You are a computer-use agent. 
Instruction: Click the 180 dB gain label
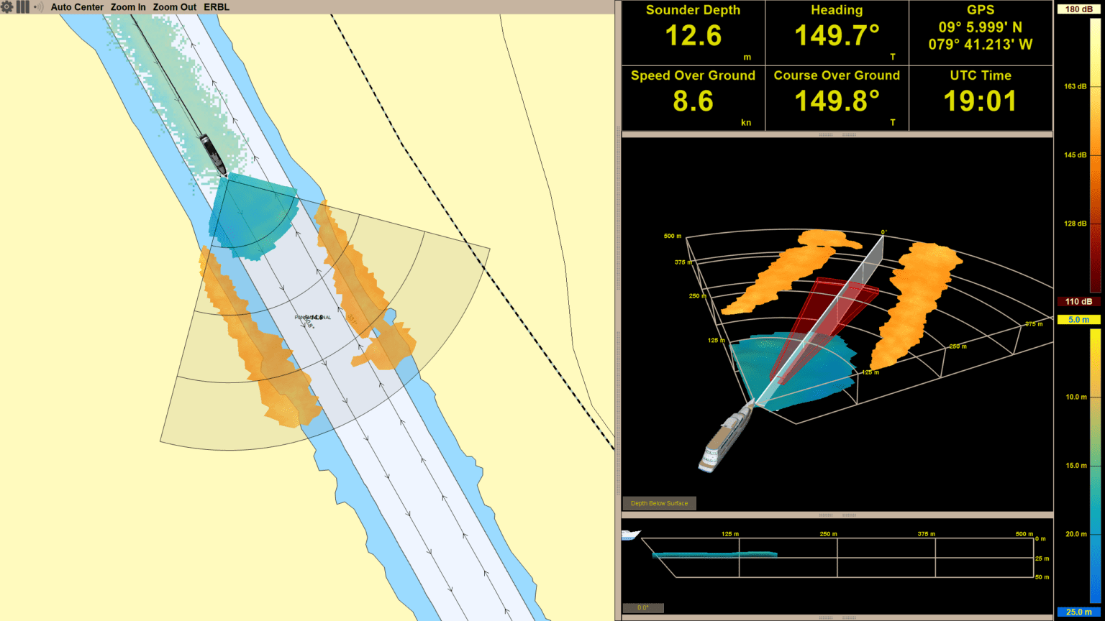pyautogui.click(x=1078, y=9)
